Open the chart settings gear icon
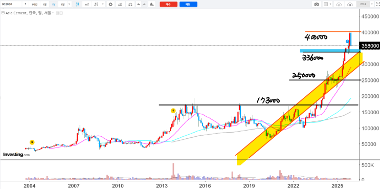The height and width of the screenshot is (189, 380). (110, 4)
